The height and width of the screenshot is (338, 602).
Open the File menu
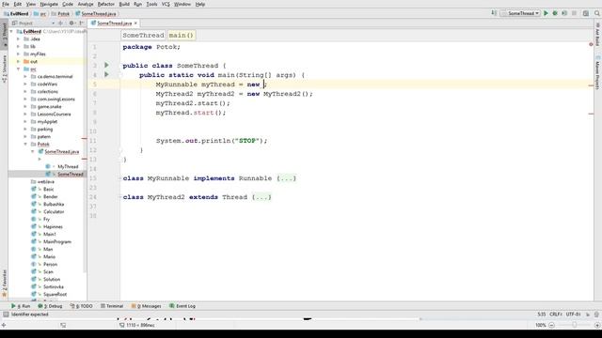pos(6,4)
